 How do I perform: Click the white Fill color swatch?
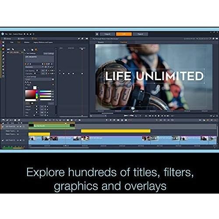(35, 88)
